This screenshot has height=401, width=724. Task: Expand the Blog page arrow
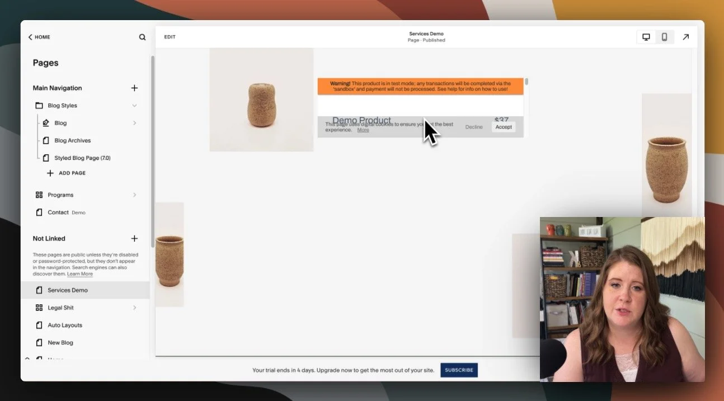(x=134, y=123)
